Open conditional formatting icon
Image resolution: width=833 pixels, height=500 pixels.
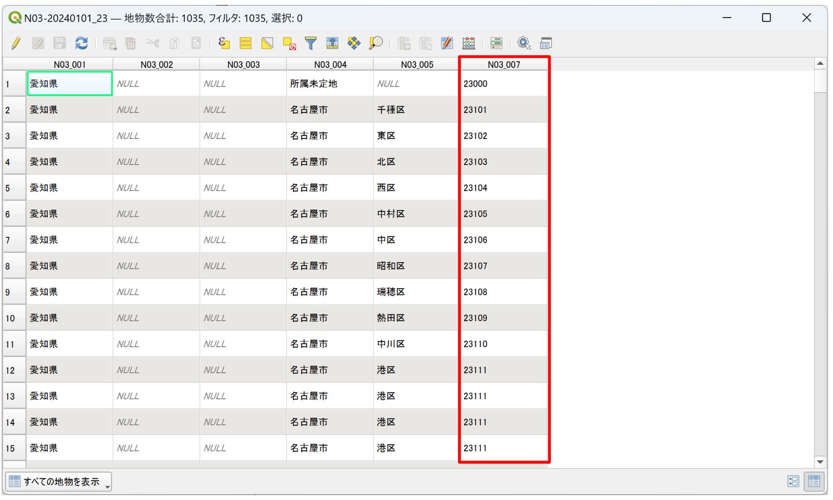click(x=496, y=43)
